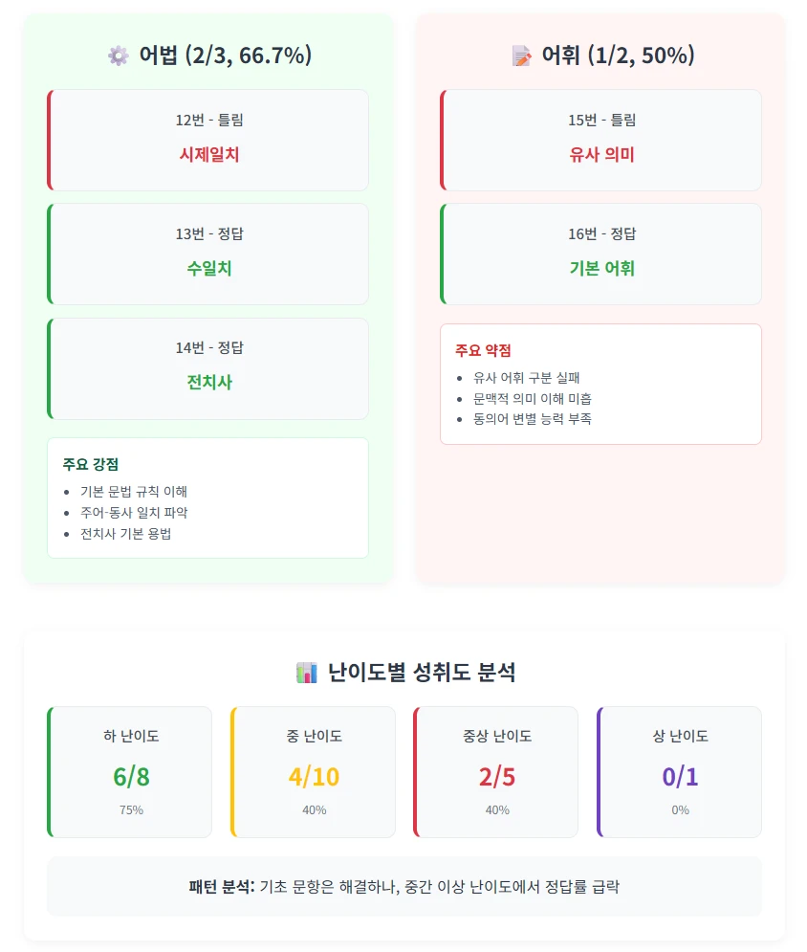This screenshot has height=952, width=807.
Task: Click the bar chart icon beside 난이도별 성취도 분석
Action: point(306,673)
